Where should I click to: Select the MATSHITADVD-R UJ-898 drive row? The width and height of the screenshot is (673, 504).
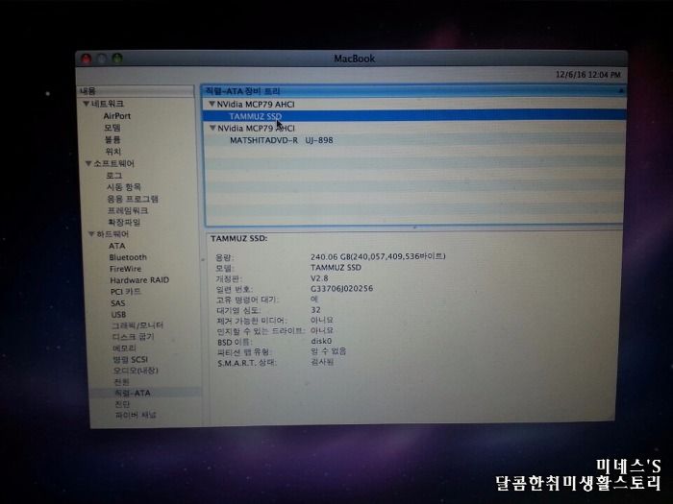pos(414,140)
